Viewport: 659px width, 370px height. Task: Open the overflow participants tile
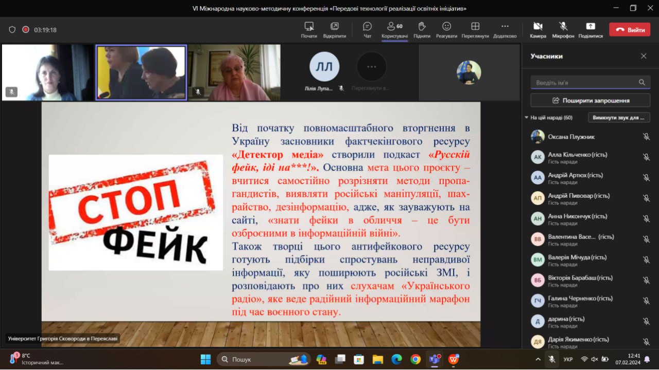pyautogui.click(x=371, y=67)
